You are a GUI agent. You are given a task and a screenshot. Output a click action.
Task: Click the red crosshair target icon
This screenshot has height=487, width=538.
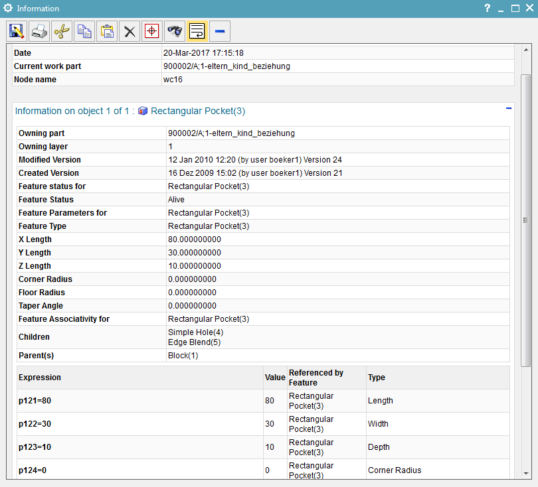152,31
